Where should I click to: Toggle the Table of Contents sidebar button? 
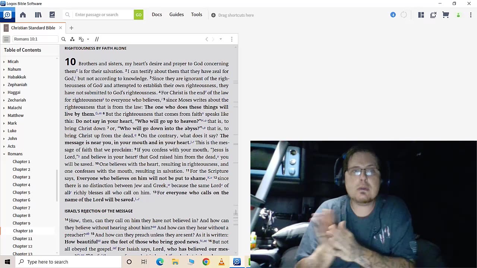(x=6, y=39)
